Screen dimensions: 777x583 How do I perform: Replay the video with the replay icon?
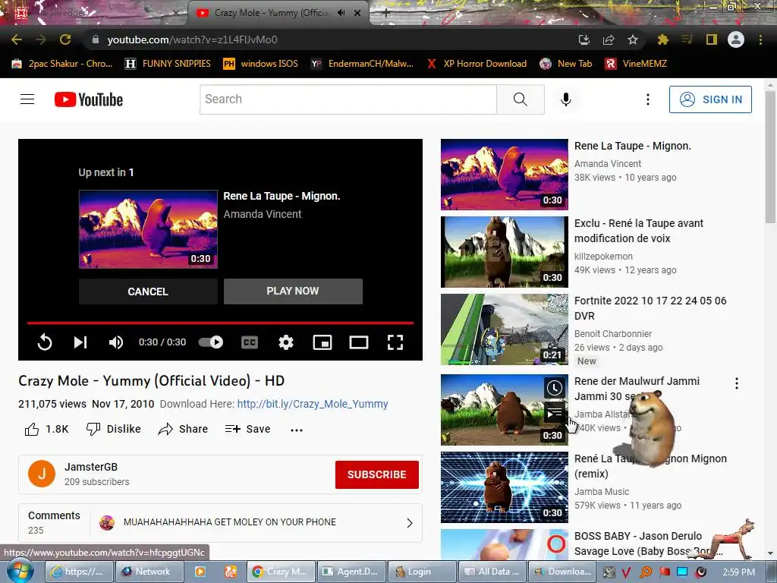point(45,342)
